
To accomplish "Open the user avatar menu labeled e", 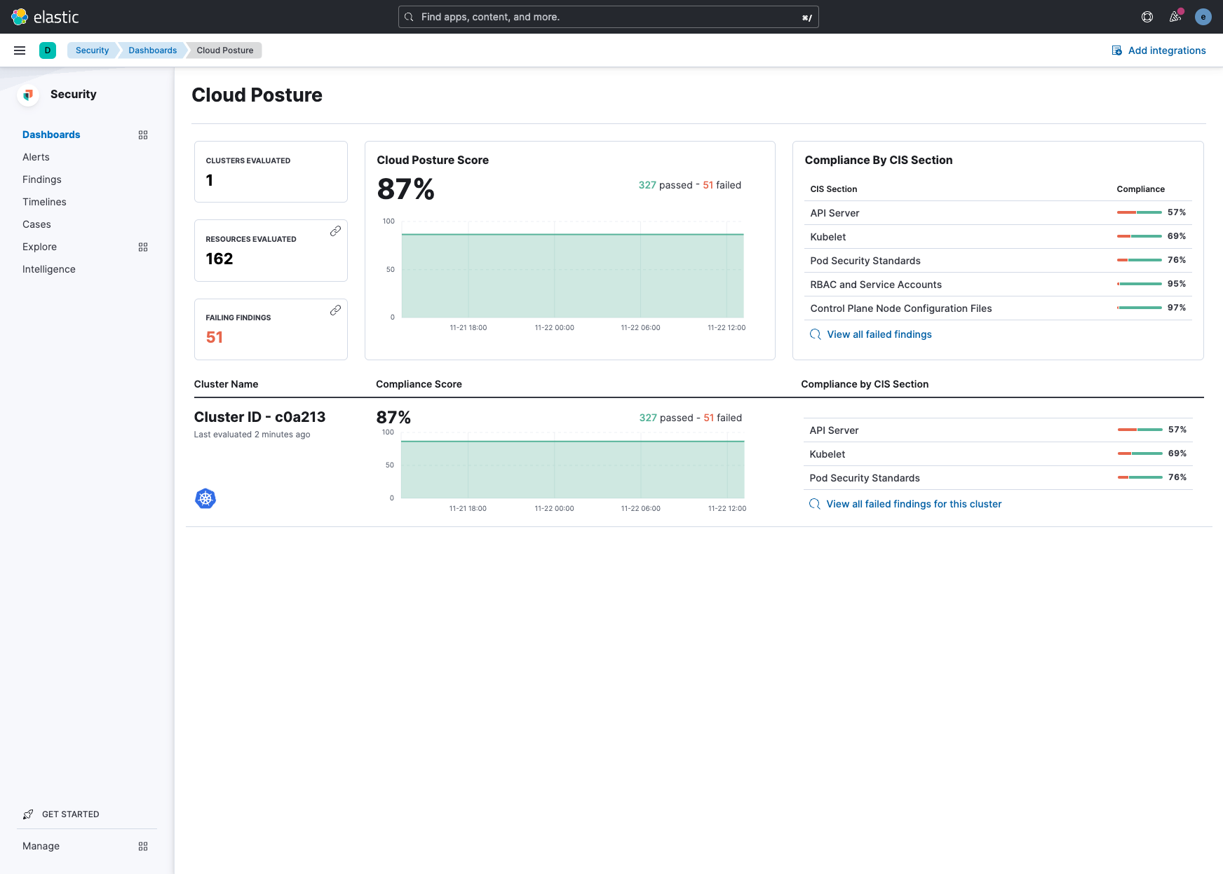I will point(1203,16).
